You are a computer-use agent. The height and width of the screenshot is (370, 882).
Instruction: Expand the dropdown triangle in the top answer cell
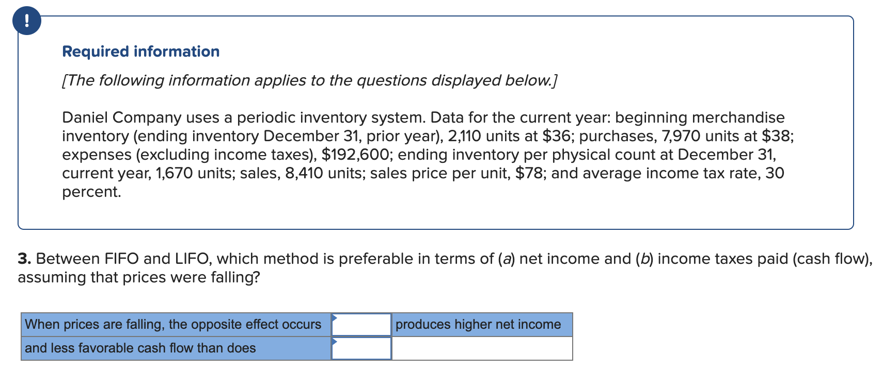coord(336,317)
